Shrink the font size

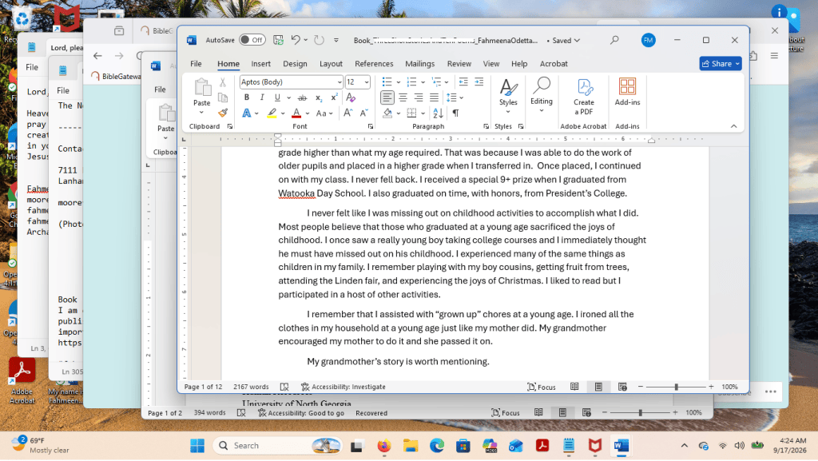363,113
